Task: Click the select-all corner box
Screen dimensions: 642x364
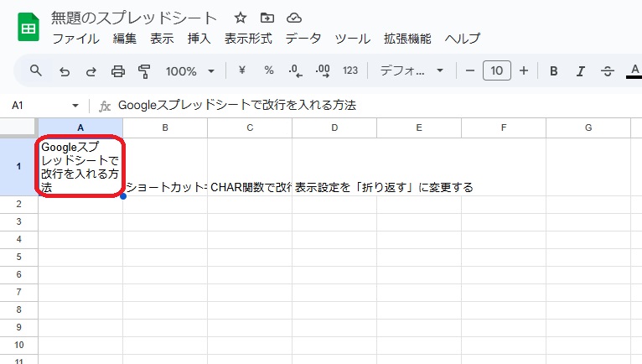Action: click(x=18, y=127)
